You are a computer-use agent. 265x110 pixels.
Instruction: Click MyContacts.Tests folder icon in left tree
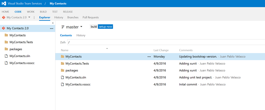6,42
